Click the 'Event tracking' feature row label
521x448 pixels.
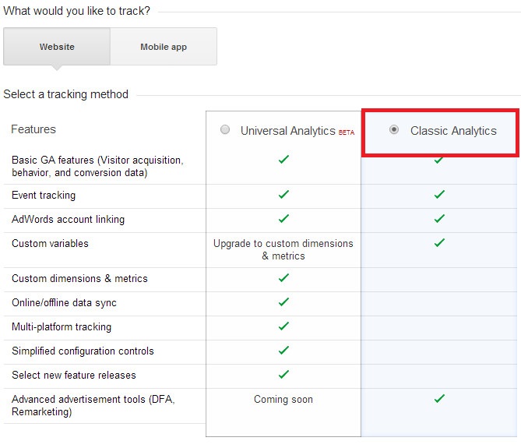click(x=44, y=195)
